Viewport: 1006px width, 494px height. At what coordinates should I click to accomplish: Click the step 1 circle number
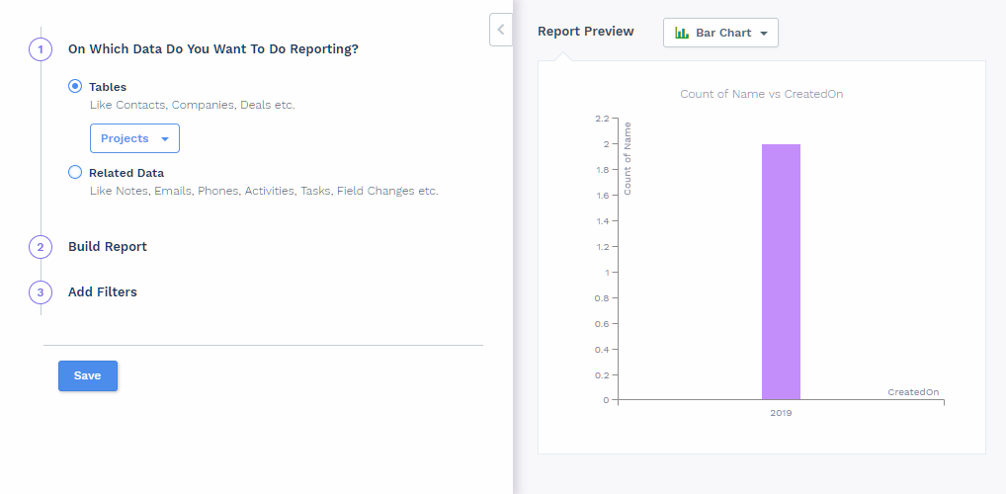pyautogui.click(x=41, y=48)
